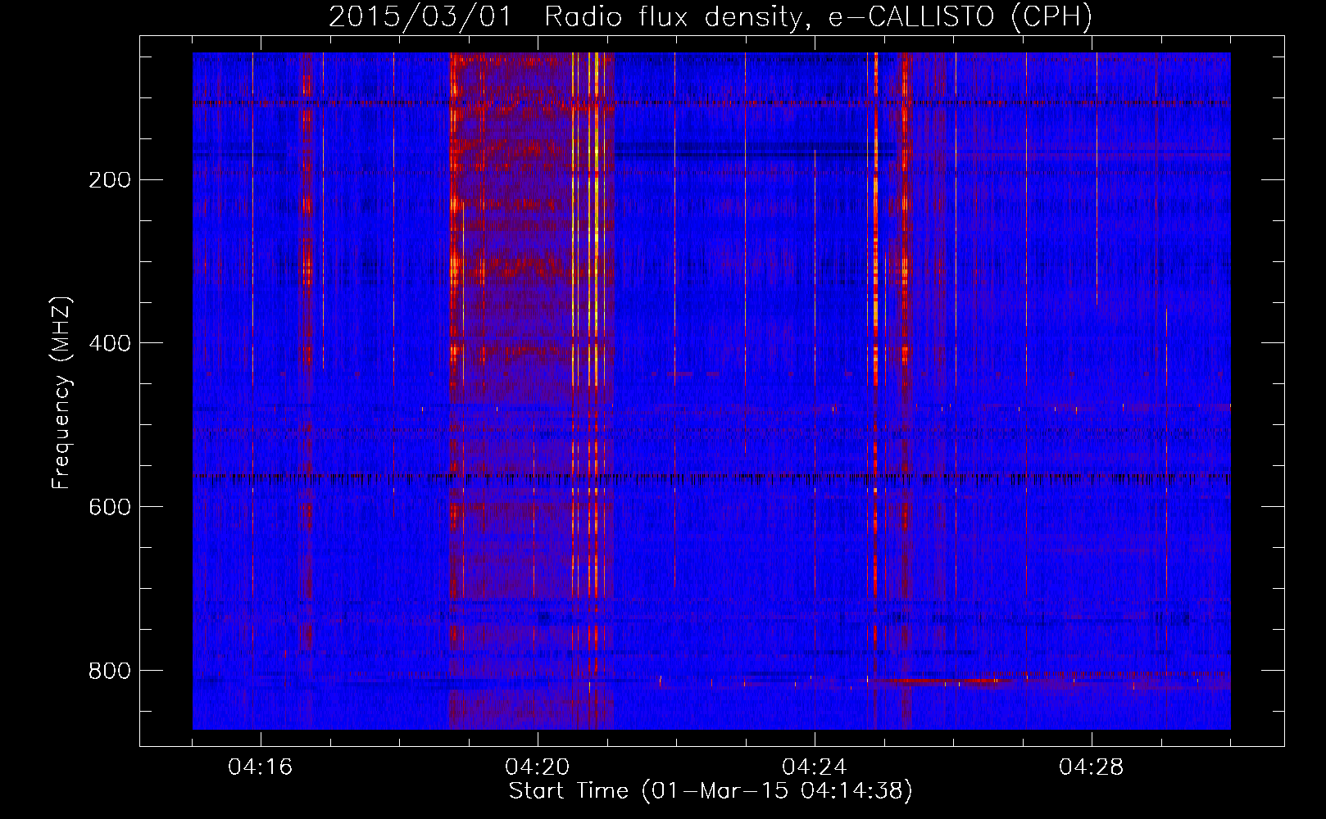Click the 04:24 time tick label

click(815, 767)
